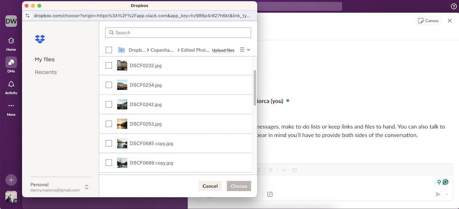Viewport: 459px width, 209px height.
Task: Click the Upload files link
Action: point(224,50)
